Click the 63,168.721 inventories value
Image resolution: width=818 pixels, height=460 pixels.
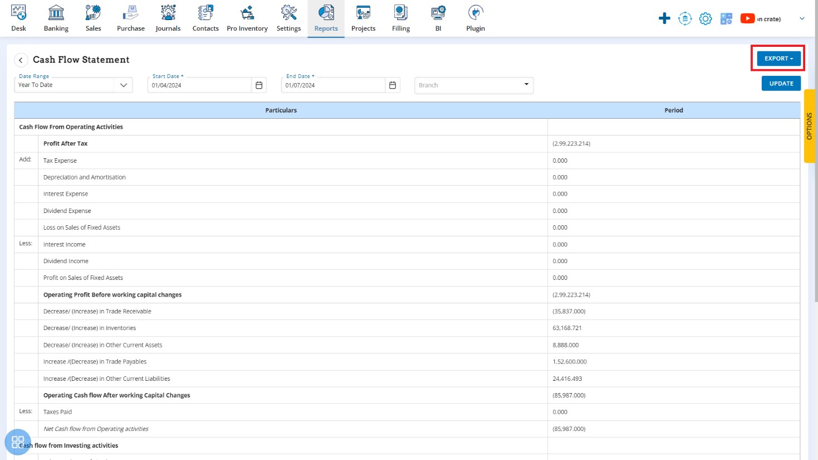pos(567,328)
